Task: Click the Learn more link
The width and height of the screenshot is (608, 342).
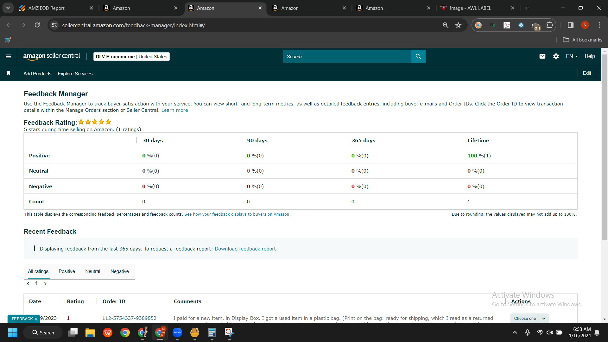Action: tap(174, 110)
